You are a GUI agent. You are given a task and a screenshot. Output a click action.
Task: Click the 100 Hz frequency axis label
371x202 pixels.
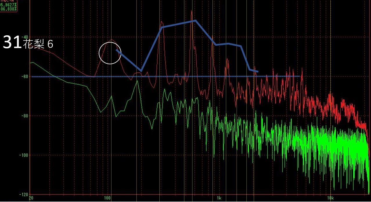[x=107, y=199]
